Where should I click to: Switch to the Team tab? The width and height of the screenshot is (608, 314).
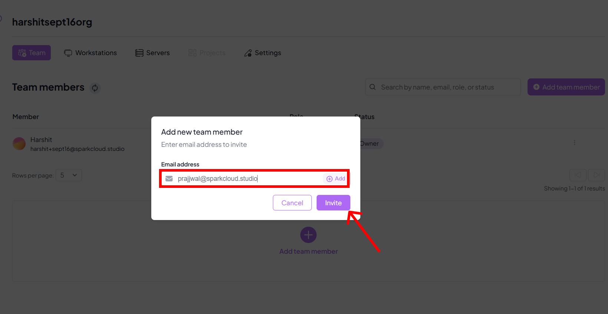32,53
